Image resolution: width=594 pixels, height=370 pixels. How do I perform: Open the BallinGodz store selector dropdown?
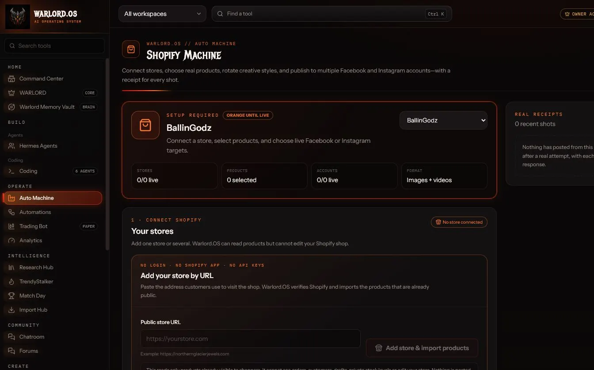coord(443,120)
